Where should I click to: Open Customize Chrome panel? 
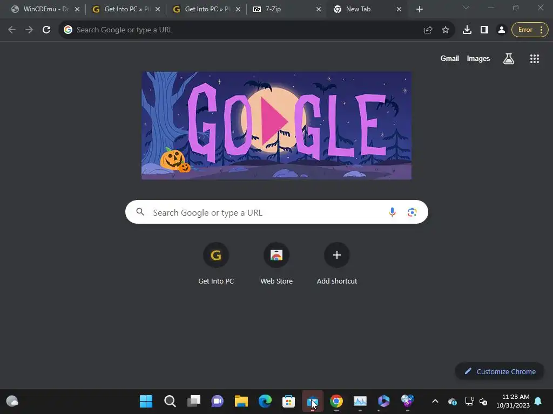click(500, 371)
